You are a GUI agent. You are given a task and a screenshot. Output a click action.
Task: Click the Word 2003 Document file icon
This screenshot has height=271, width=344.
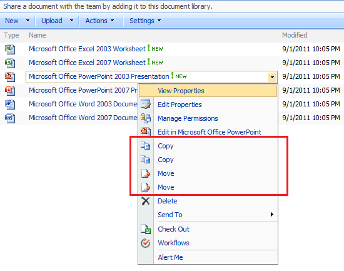[10, 105]
